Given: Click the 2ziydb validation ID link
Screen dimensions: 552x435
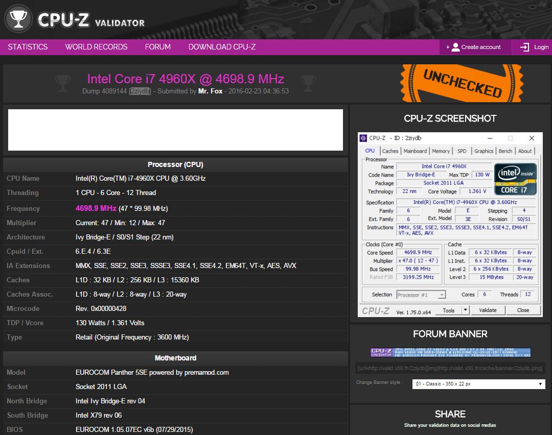Looking at the screenshot, I should click(x=140, y=91).
